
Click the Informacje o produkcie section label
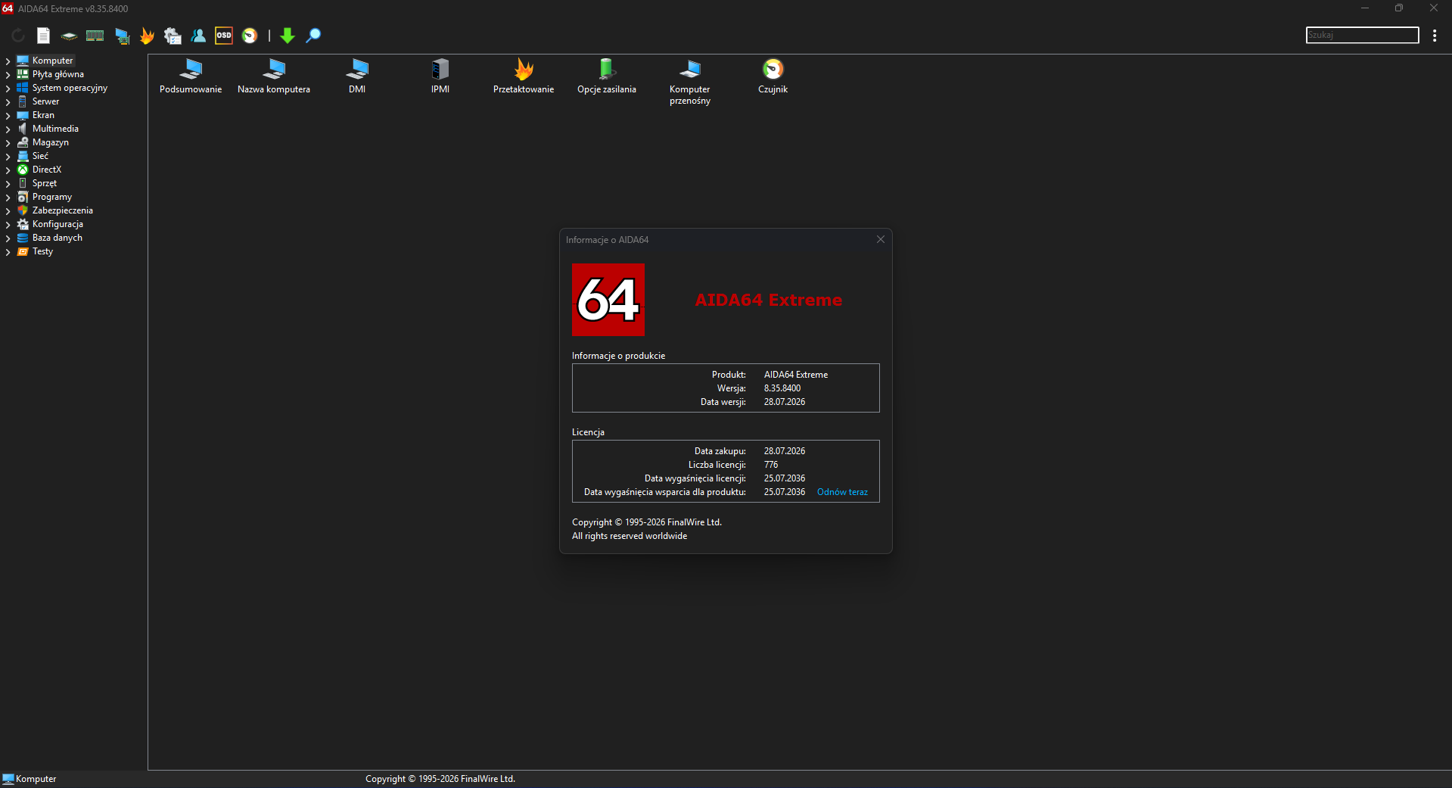[618, 356]
